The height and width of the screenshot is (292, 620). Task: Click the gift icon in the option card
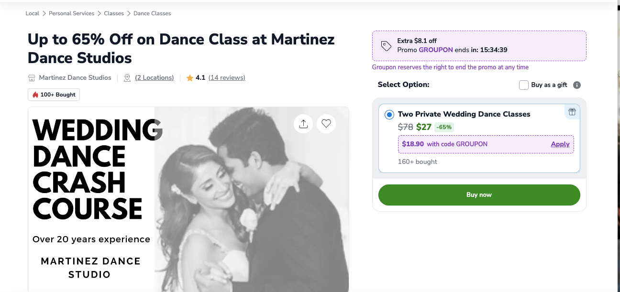point(572,112)
